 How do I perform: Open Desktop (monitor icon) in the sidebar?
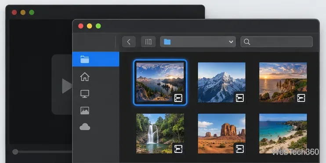85,94
